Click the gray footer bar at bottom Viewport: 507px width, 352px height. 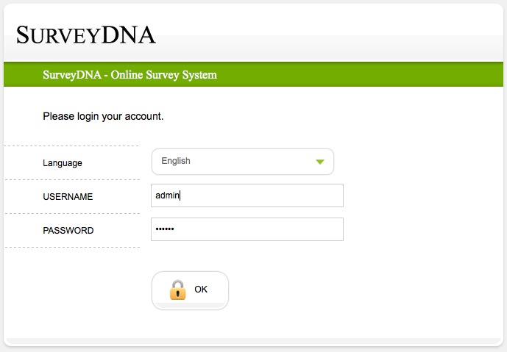[253, 342]
